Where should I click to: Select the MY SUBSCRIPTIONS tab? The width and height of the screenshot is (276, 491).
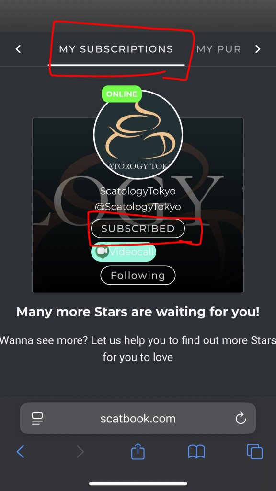pyautogui.click(x=116, y=49)
